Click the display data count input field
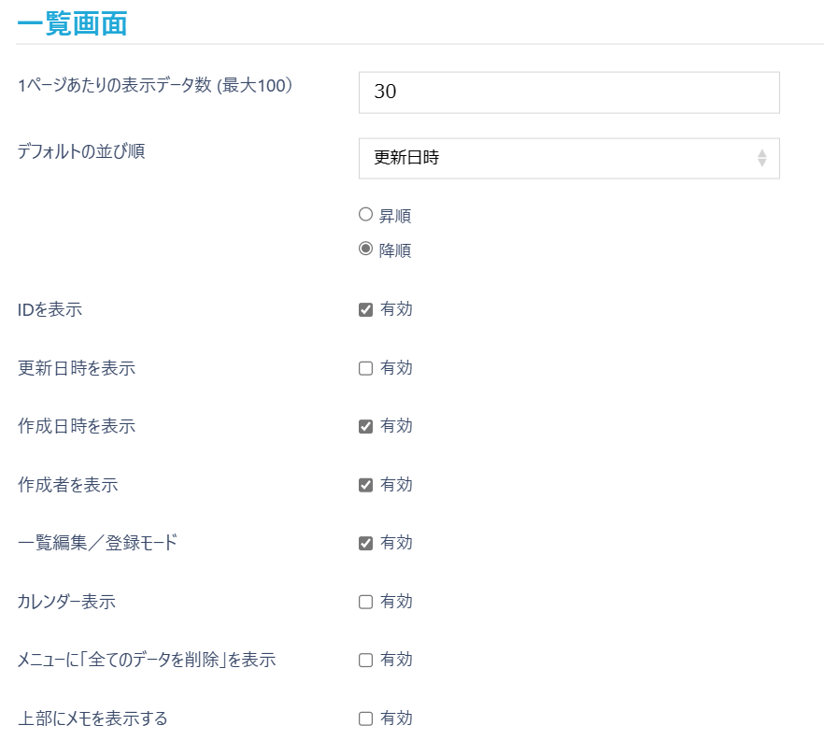The height and width of the screenshot is (754, 824). (x=568, y=92)
